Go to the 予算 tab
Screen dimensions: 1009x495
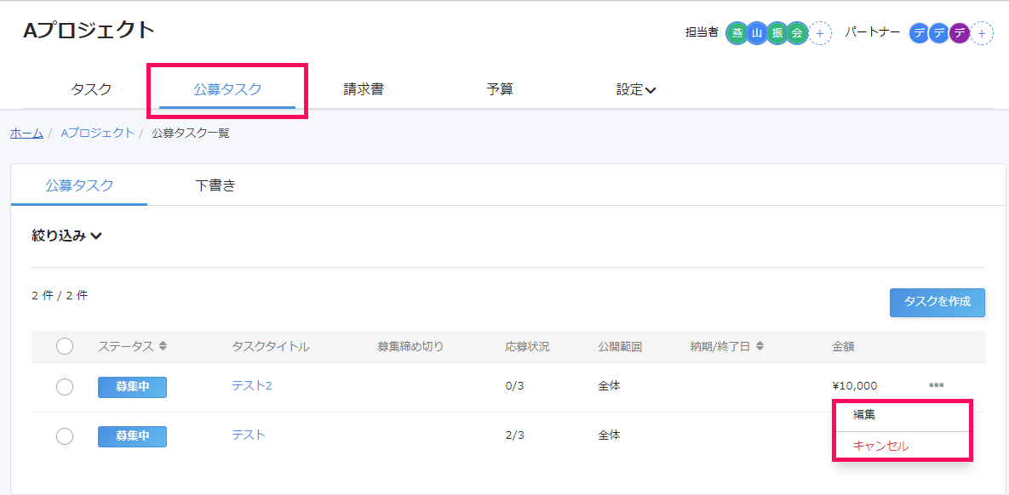click(x=500, y=90)
